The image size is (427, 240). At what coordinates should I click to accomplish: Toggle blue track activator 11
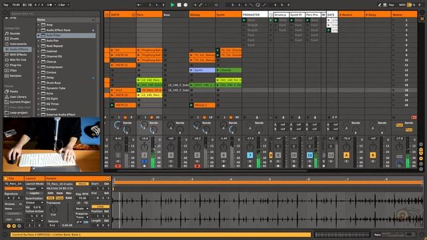pos(310,155)
